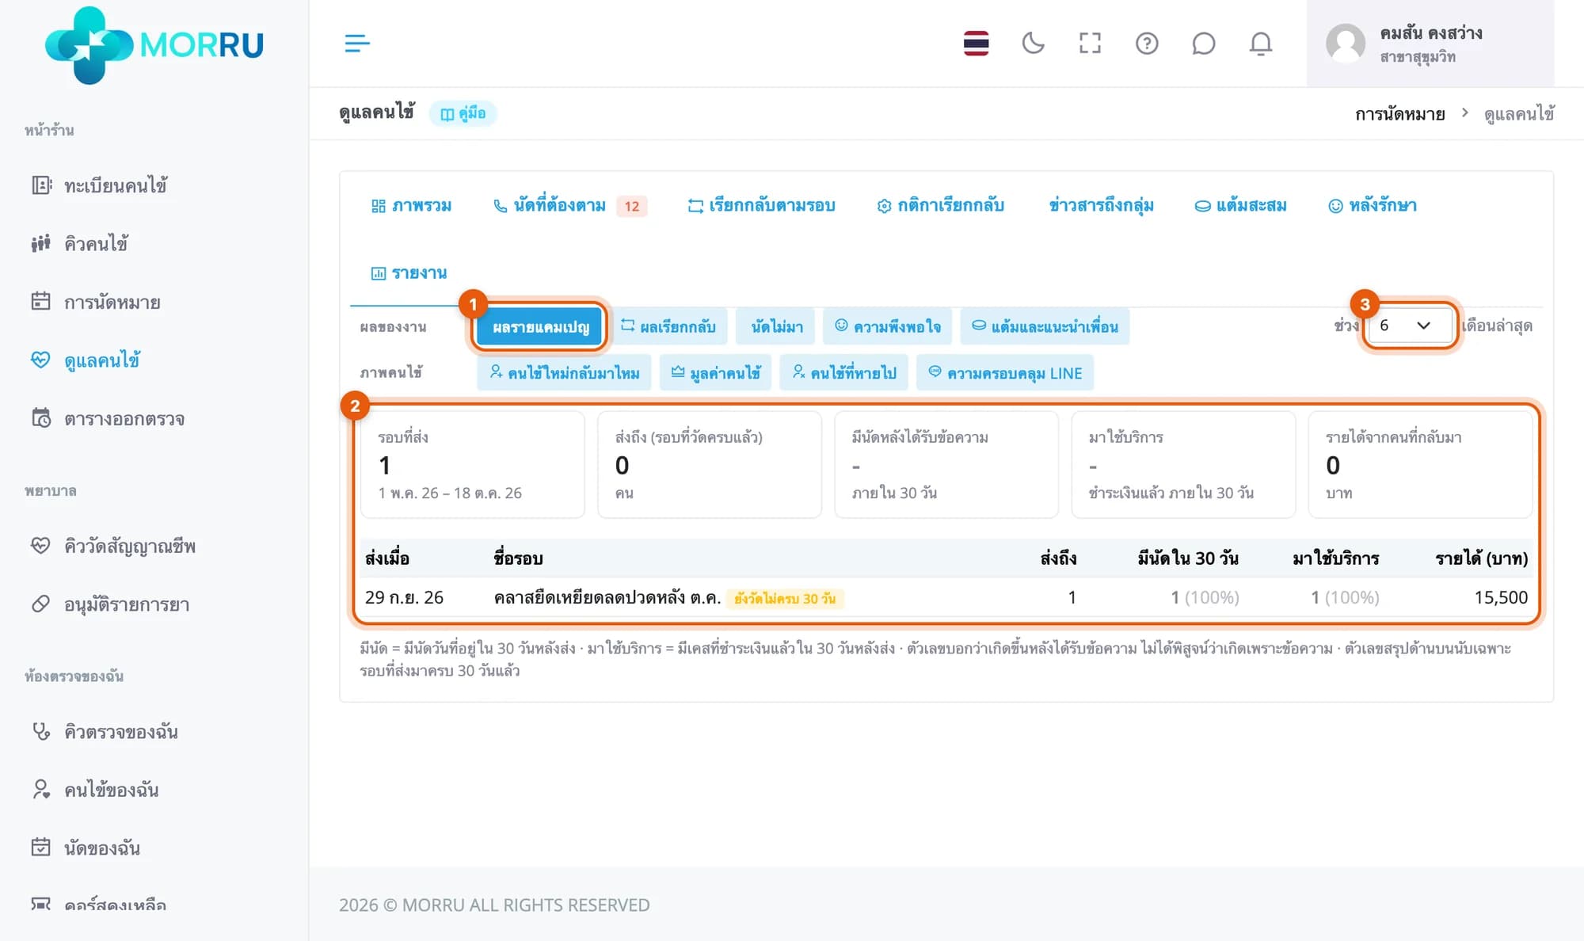Click campaign row คลาสยืดเหยียดลดปวดหลัง ต.ค.

pos(946,597)
